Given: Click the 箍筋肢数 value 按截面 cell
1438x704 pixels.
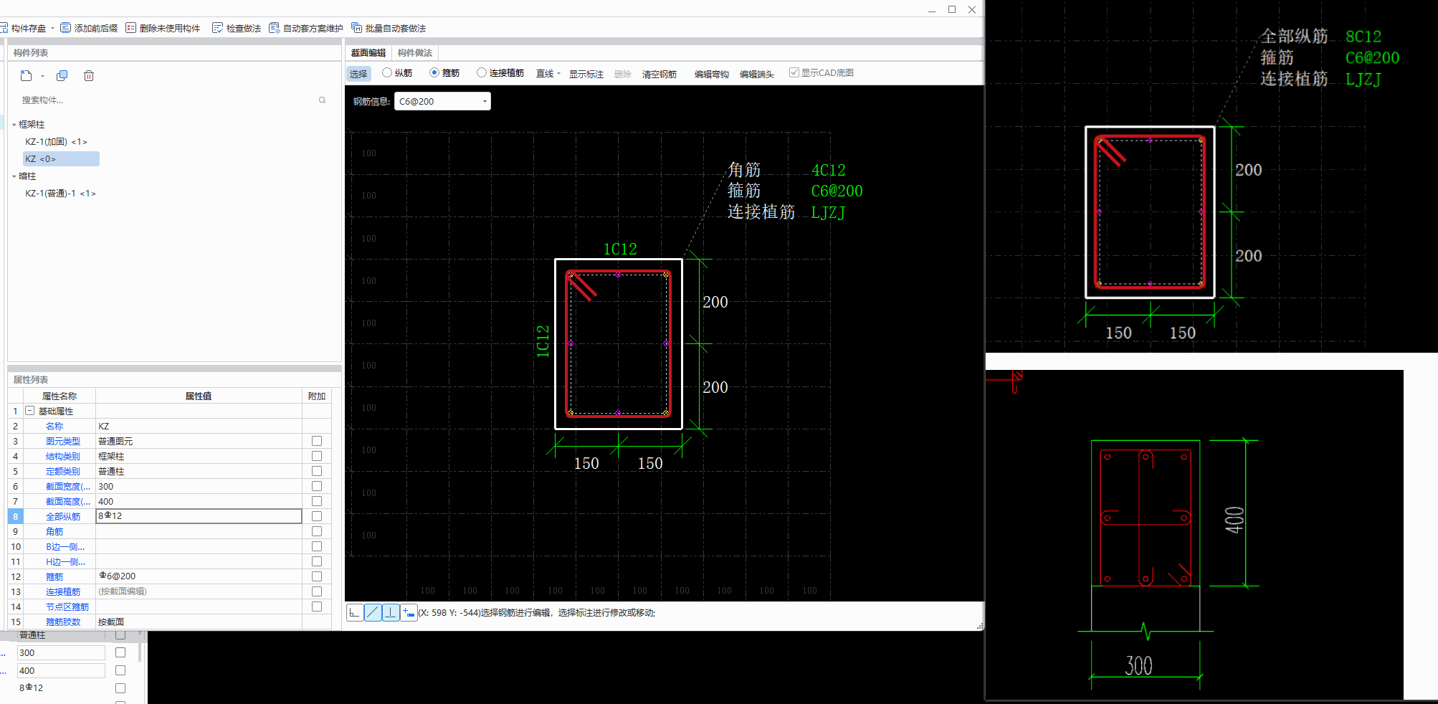Looking at the screenshot, I should click(x=199, y=622).
